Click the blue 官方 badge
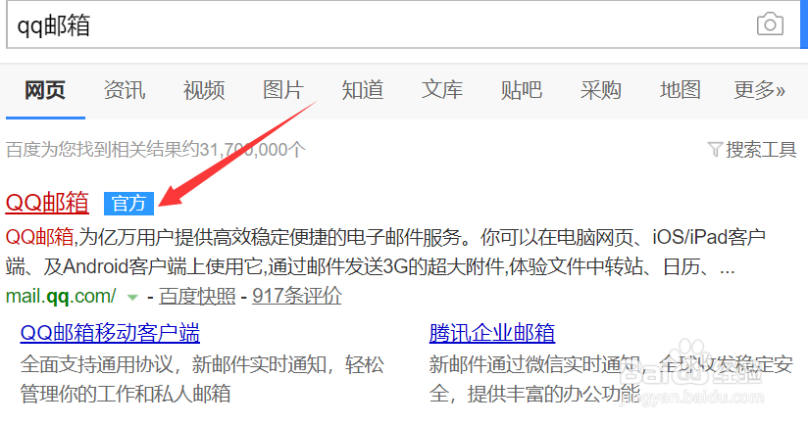This screenshot has width=808, height=425. click(x=128, y=204)
